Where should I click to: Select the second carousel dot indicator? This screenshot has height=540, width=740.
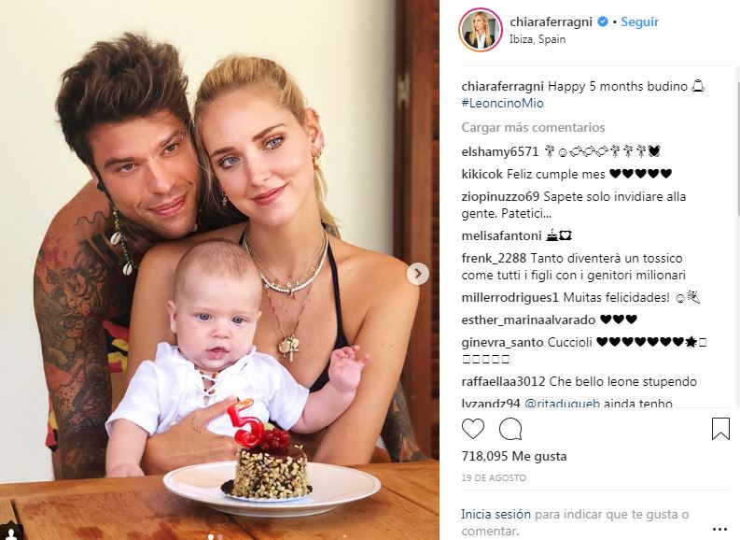(220, 536)
